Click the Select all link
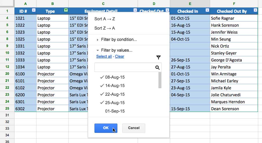 [x=104, y=57]
